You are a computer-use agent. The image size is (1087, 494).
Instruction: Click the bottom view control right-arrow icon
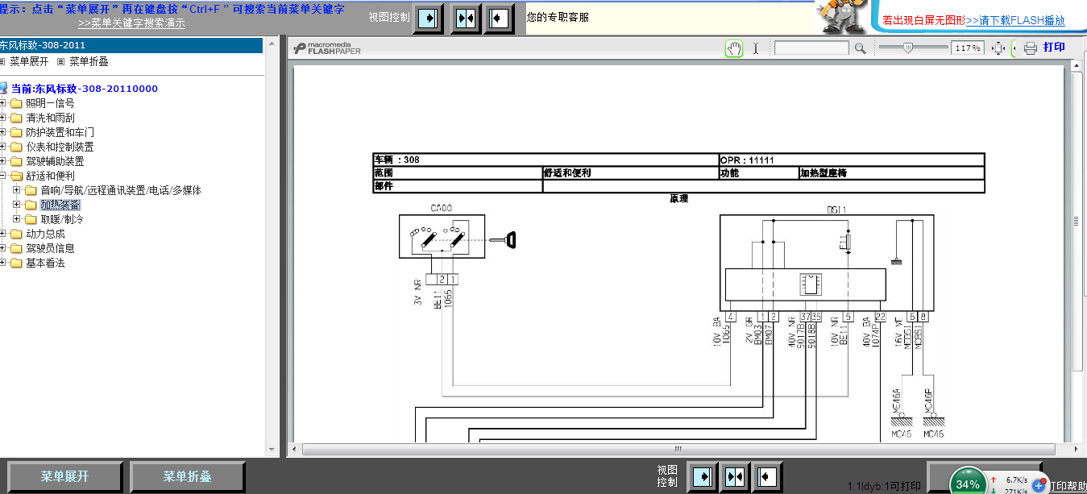[703, 475]
